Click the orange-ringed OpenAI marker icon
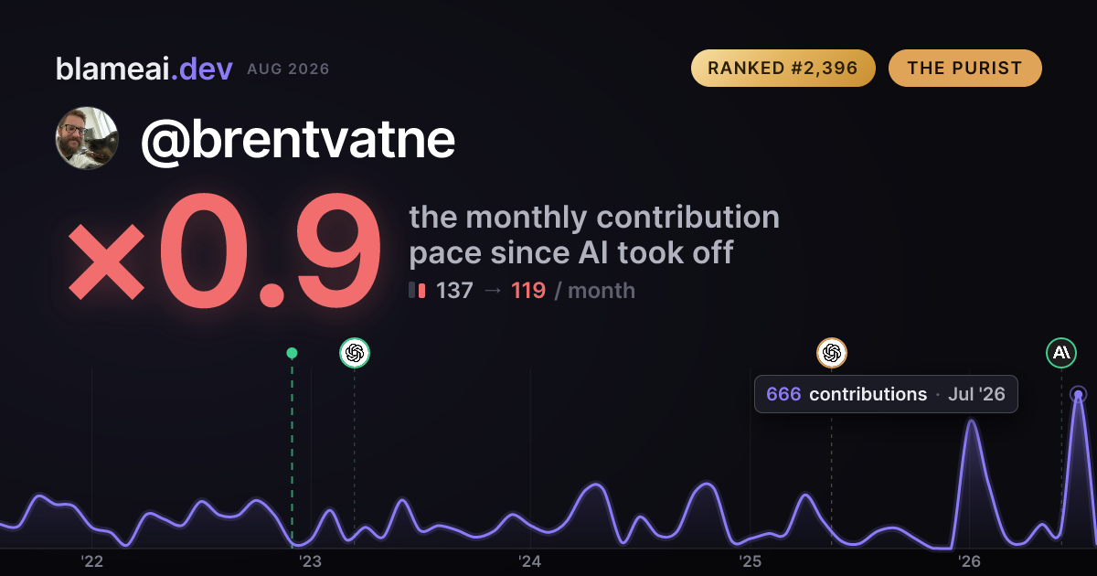The height and width of the screenshot is (576, 1097). [x=832, y=353]
